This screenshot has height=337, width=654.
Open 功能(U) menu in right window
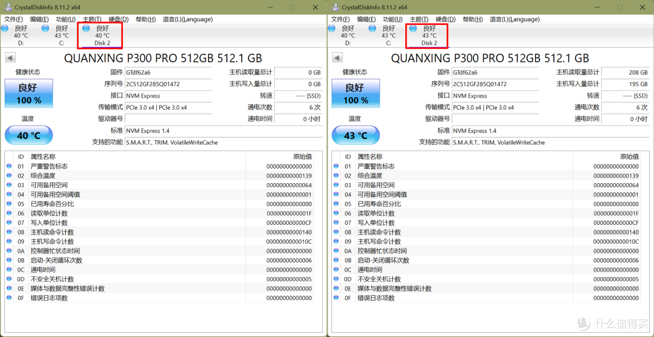(393, 19)
